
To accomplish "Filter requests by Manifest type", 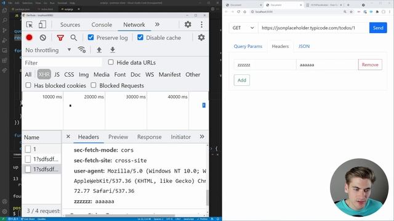I will tap(170, 74).
